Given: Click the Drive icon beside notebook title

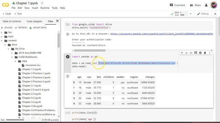Looking at the screenshot, I should click(14, 3).
